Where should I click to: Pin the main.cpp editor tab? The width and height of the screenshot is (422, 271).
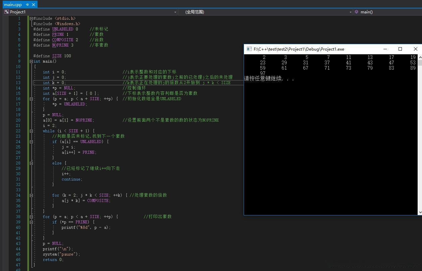pos(27,5)
